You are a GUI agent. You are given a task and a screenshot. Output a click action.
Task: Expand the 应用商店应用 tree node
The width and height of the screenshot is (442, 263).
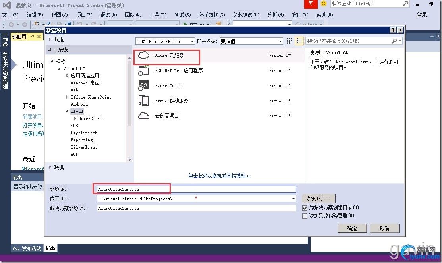[67, 75]
